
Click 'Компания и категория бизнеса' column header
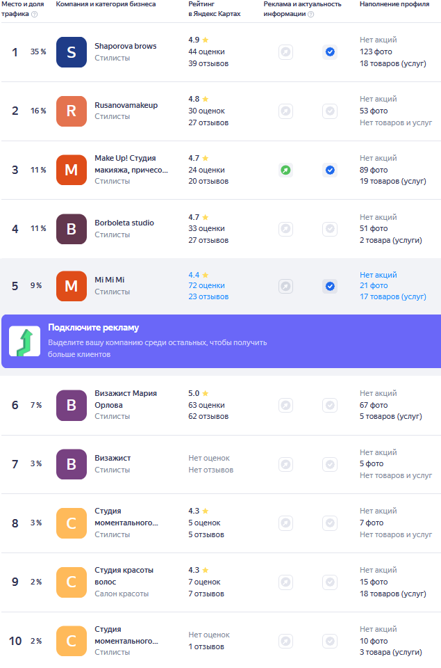(x=106, y=4)
